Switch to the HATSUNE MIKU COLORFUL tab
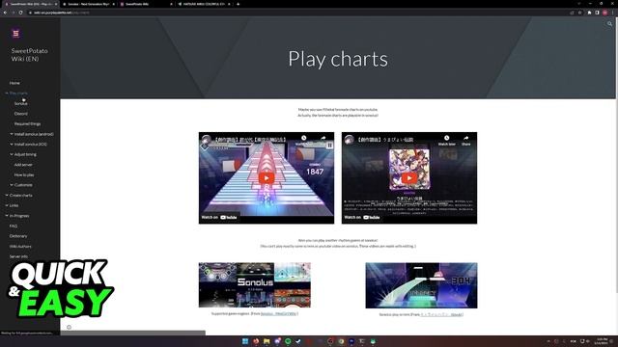Screen dimensions: 618x347 tap(204, 4)
